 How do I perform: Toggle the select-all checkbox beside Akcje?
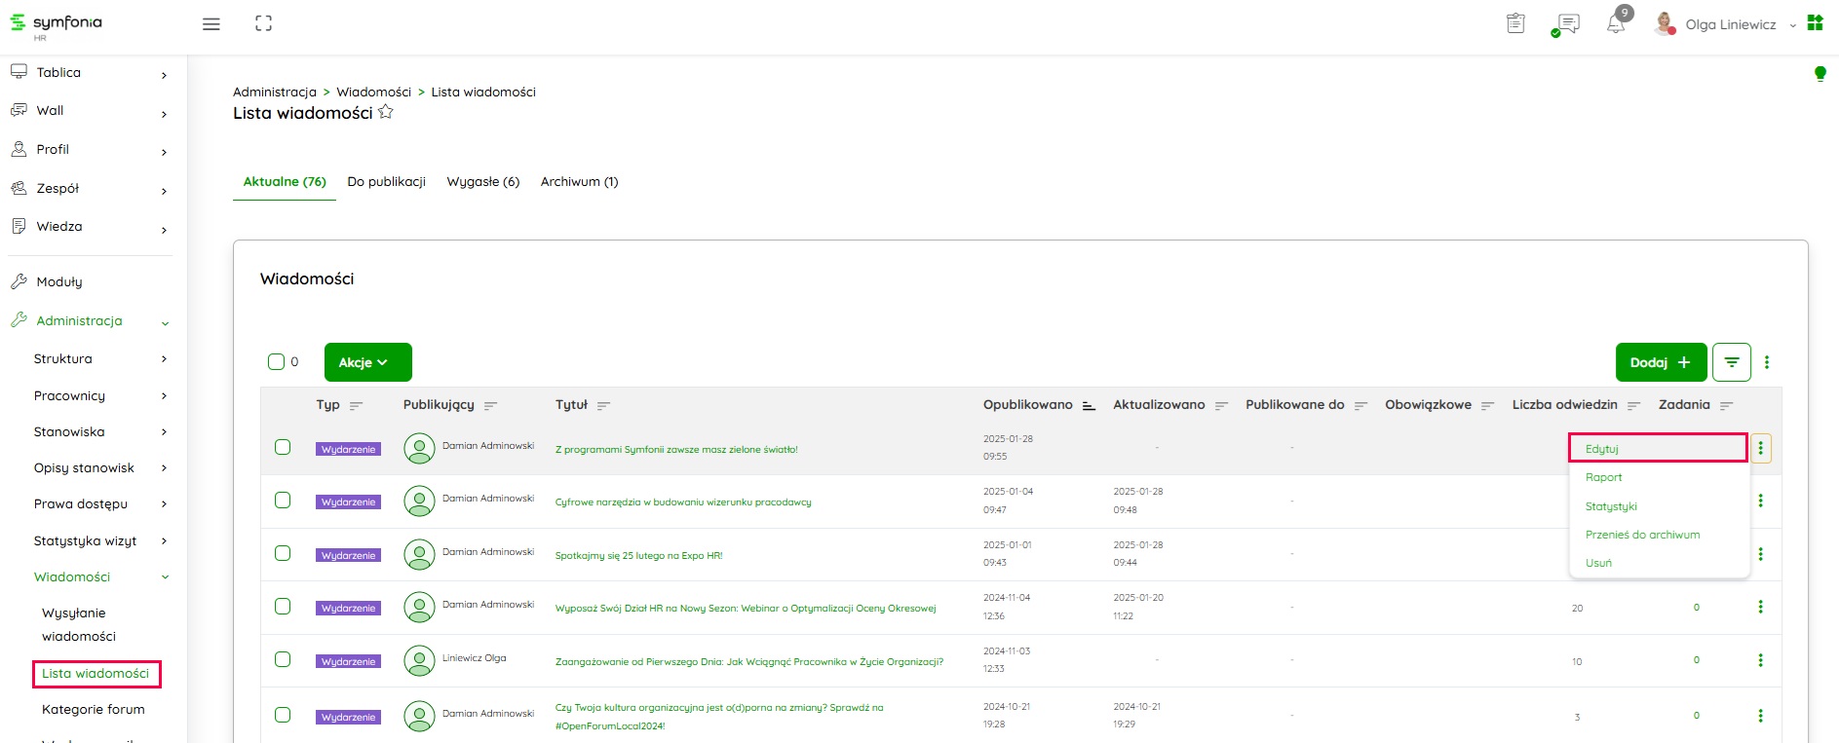coord(276,362)
